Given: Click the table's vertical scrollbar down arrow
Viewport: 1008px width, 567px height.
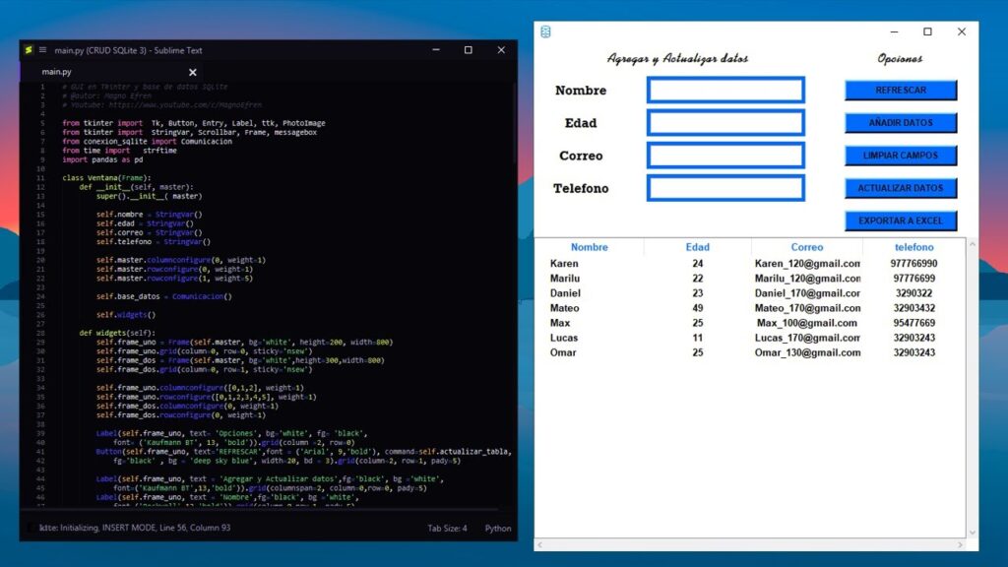Looking at the screenshot, I should click(x=972, y=533).
